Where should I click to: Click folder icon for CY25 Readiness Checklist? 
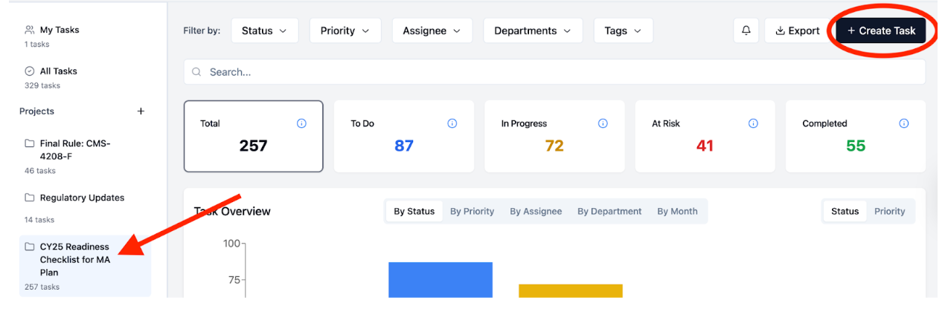(x=30, y=247)
